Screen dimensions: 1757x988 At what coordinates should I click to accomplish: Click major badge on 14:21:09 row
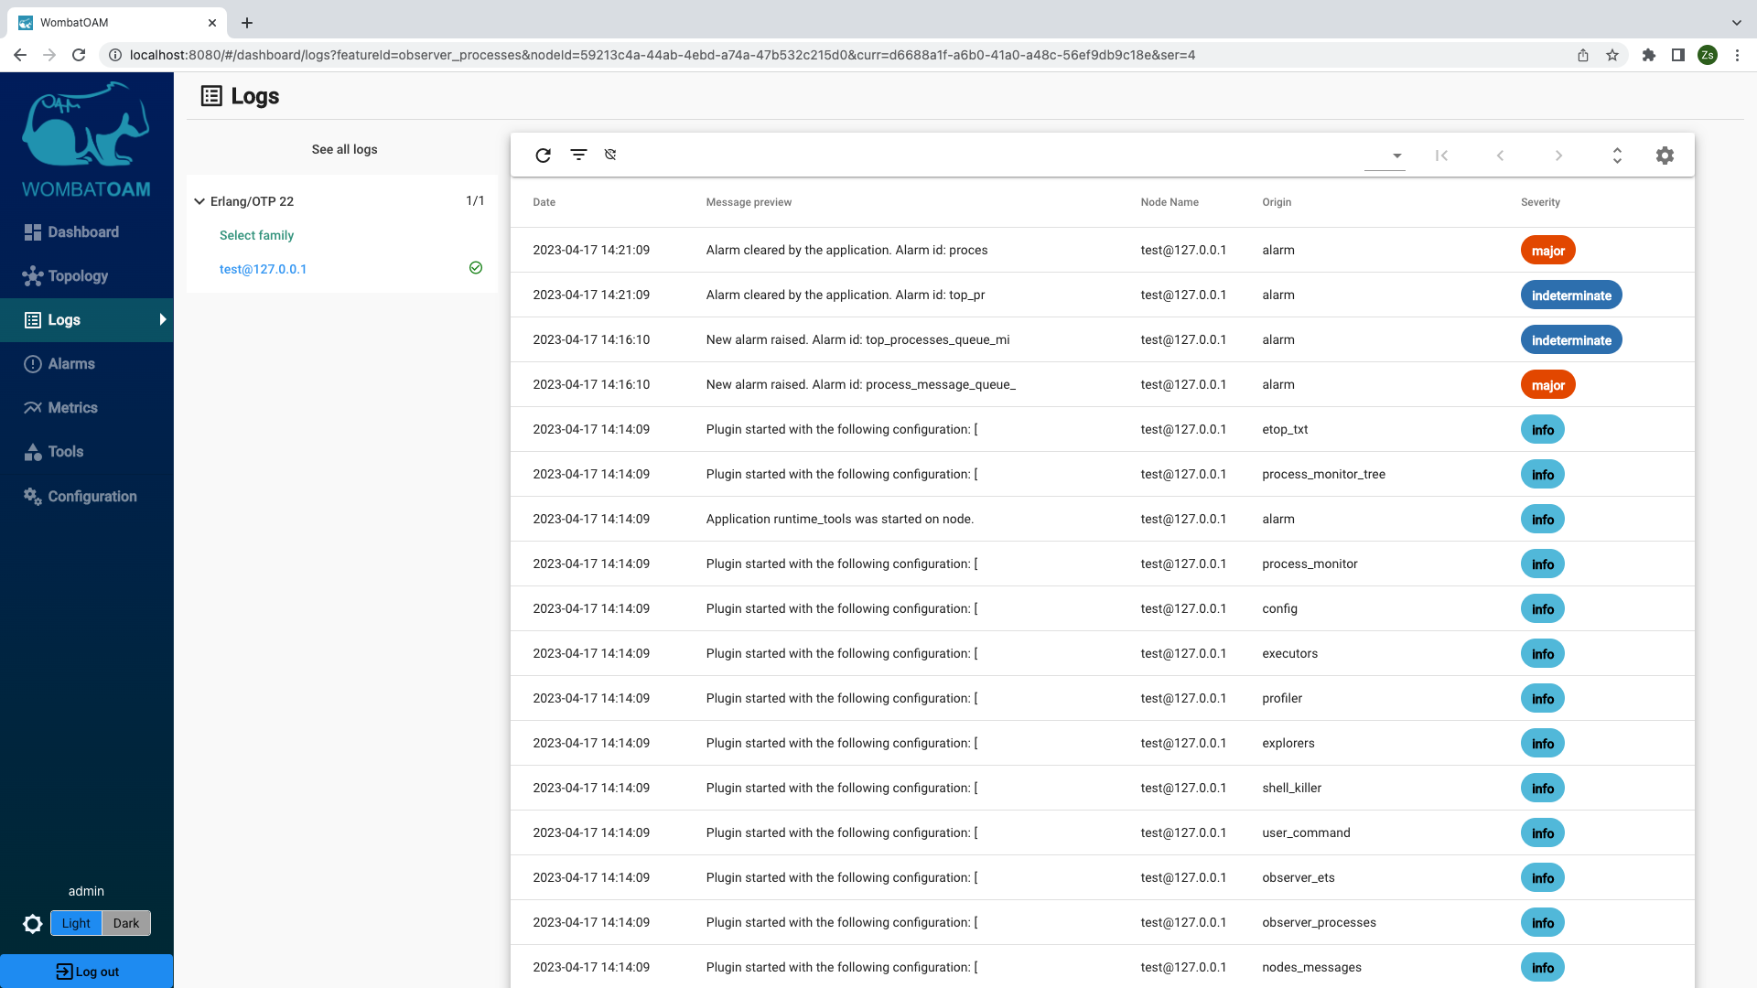1547,251
